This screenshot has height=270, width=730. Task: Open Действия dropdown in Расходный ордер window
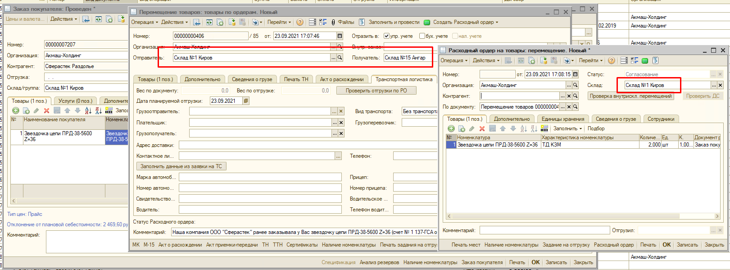[x=486, y=60]
